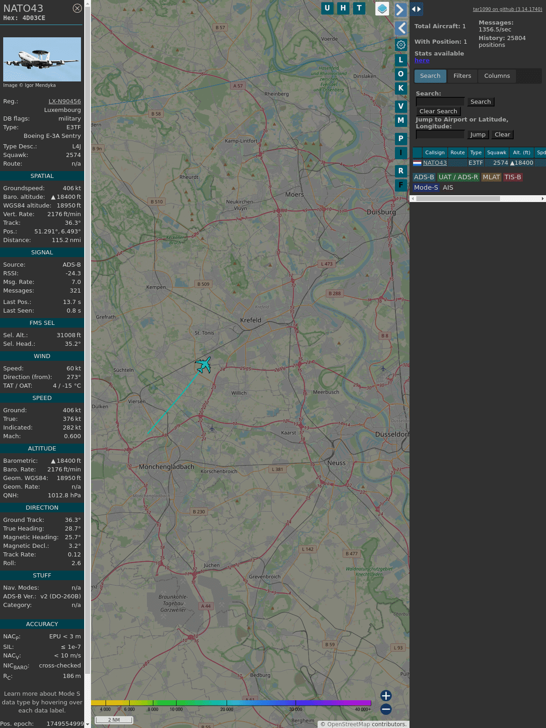
Task: Toggle the H map button
Action: 343,8
